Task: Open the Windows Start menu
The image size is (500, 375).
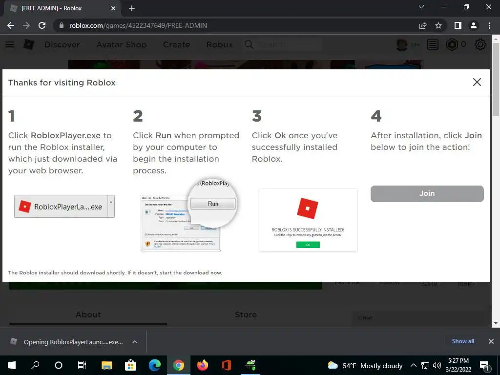Action: tap(12, 365)
